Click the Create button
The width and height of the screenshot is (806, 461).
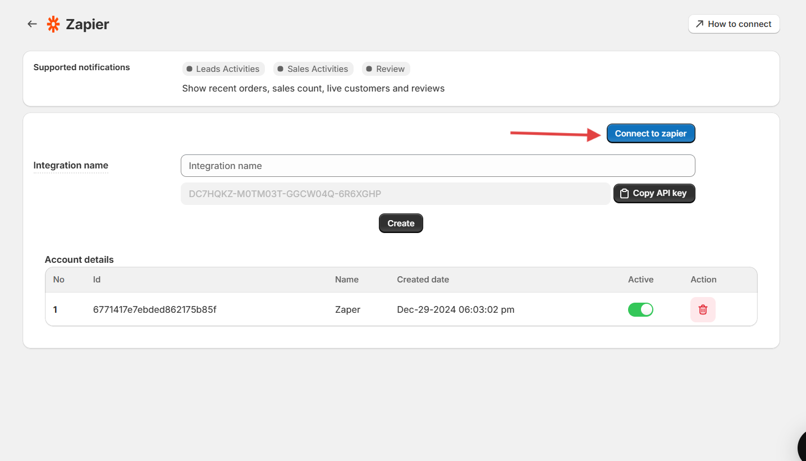401,223
